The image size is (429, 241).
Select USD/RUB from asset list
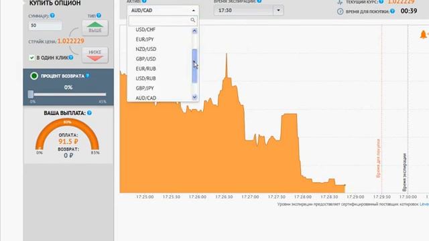pyautogui.click(x=145, y=78)
